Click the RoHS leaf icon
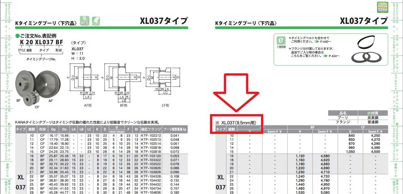Viewport: 403px width, 194px height. 96,21
